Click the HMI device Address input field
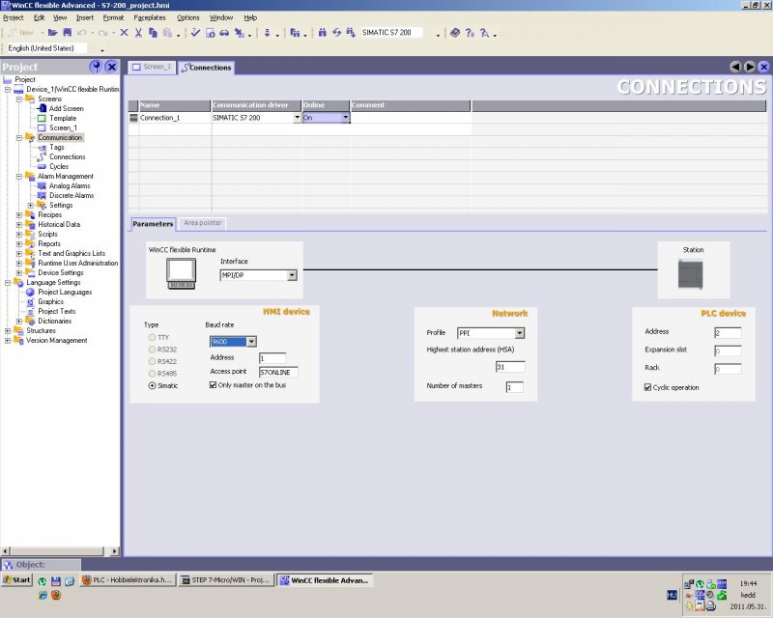773x618 pixels. point(272,358)
